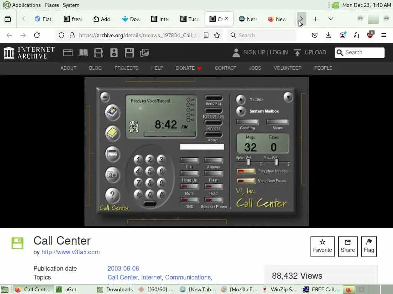393x294 pixels.
Task: Switch to WinZip S... taskbar window
Action: 281,289
